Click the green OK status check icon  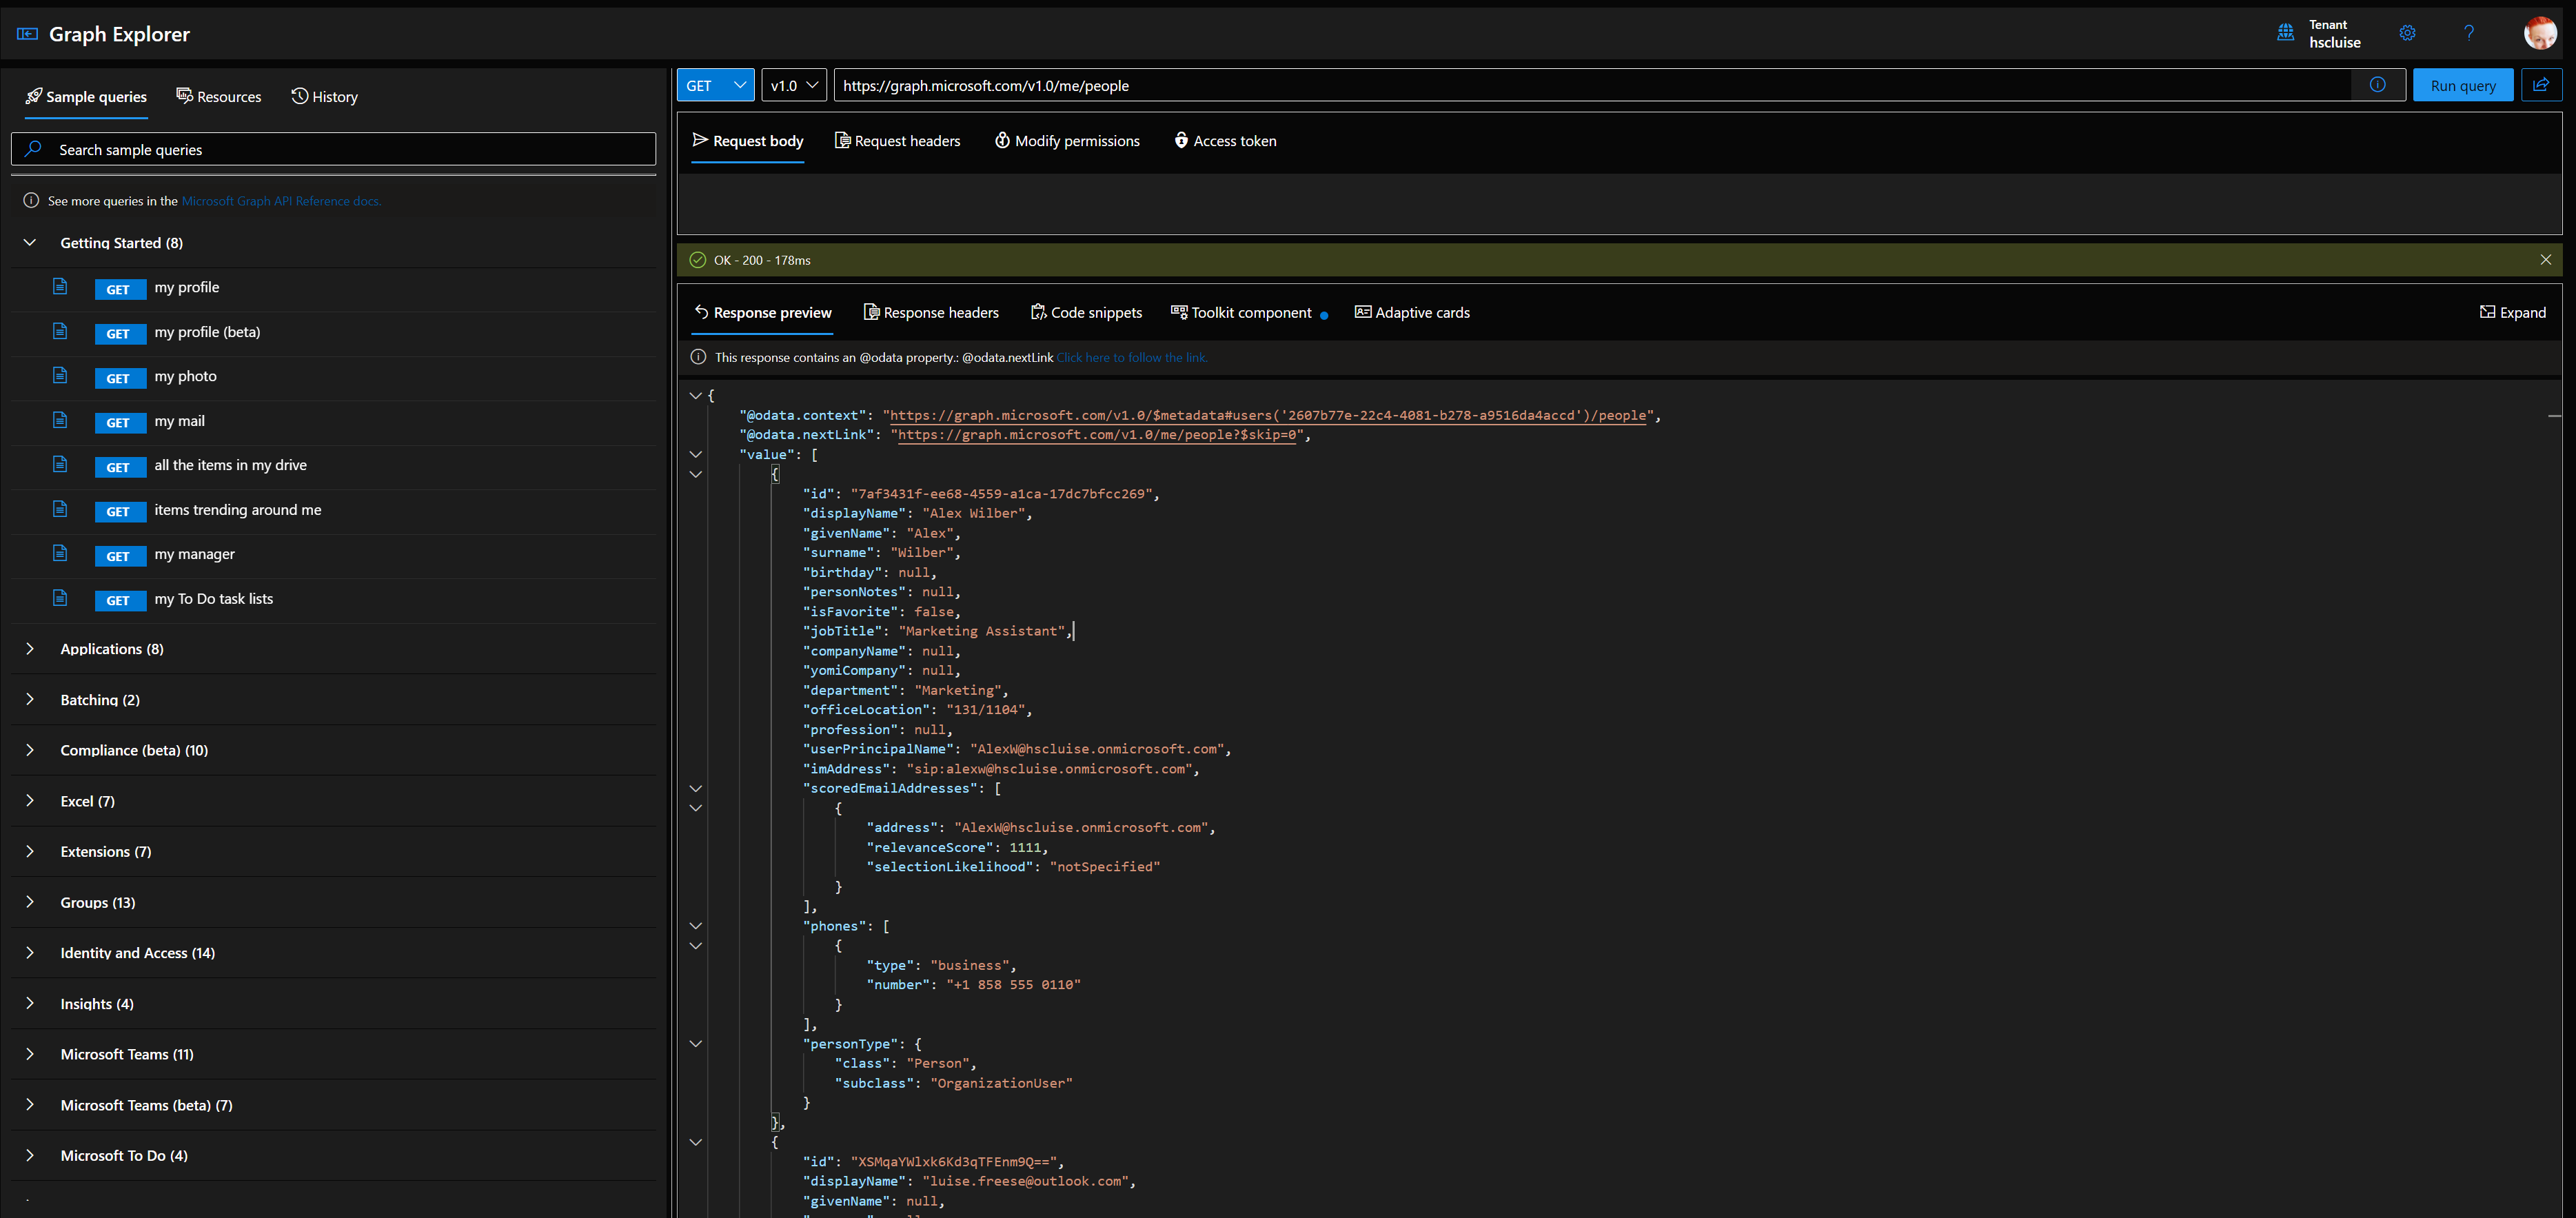(x=697, y=260)
